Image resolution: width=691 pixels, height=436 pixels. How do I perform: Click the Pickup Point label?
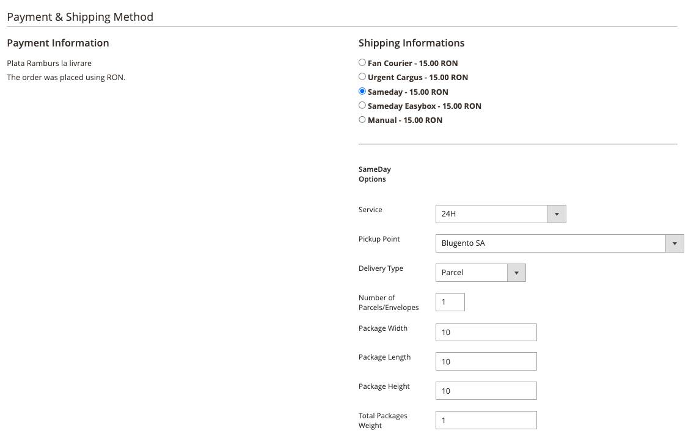click(x=379, y=239)
